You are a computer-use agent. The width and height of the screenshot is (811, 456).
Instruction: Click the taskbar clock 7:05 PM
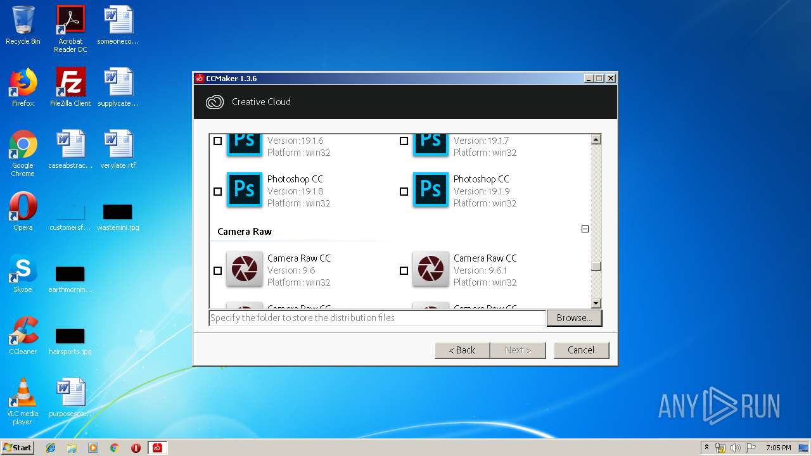click(778, 448)
